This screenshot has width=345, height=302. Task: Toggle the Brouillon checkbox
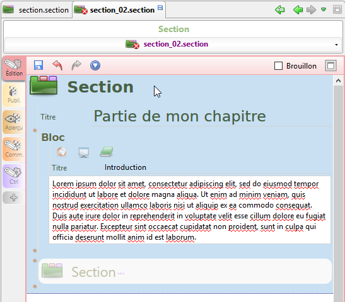click(278, 66)
